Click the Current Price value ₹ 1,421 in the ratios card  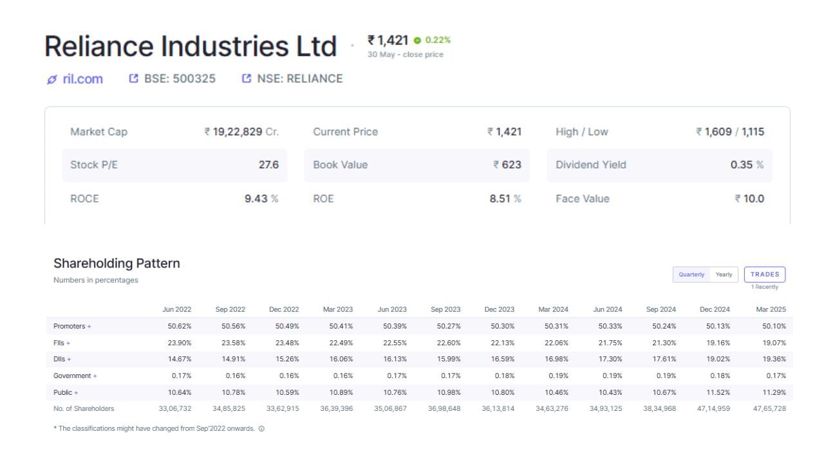(x=504, y=132)
